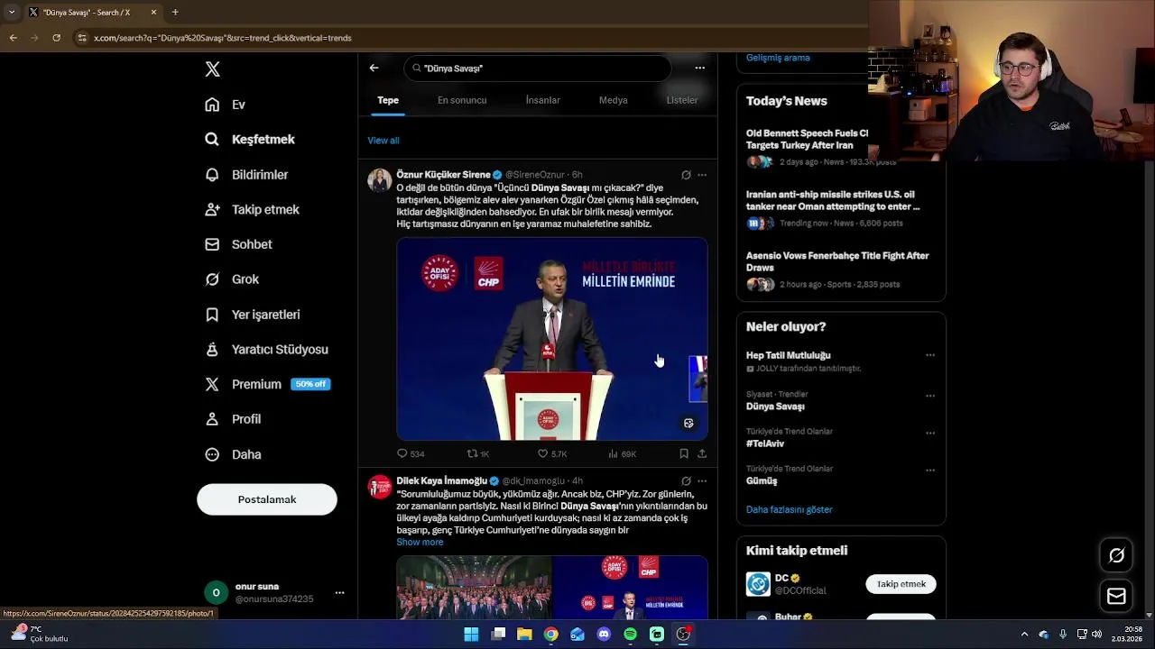Image resolution: width=1155 pixels, height=649 pixels.
Task: Open a new browser tab
Action: tap(175, 13)
